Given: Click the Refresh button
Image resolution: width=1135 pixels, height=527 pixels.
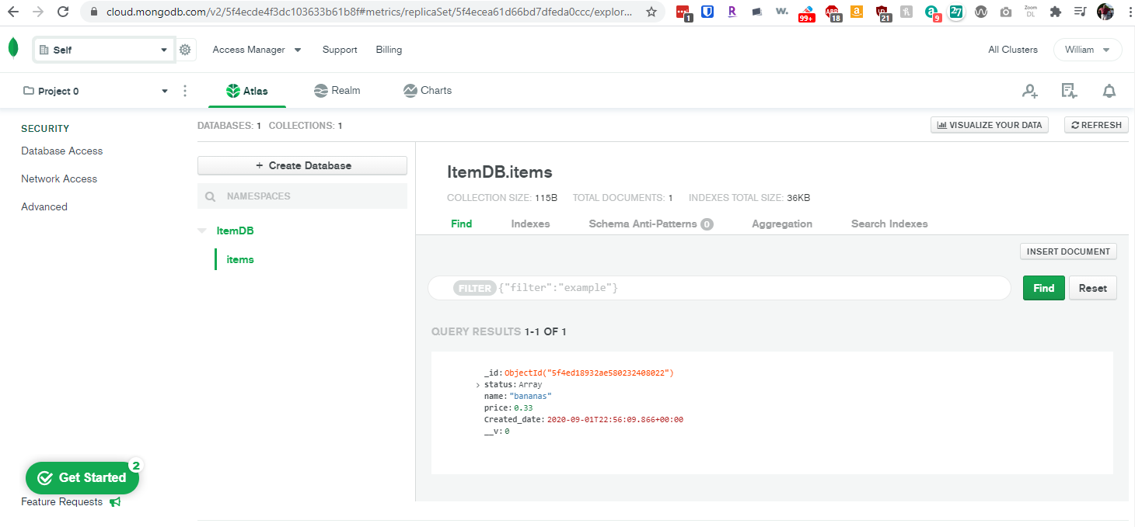Looking at the screenshot, I should pos(1096,125).
